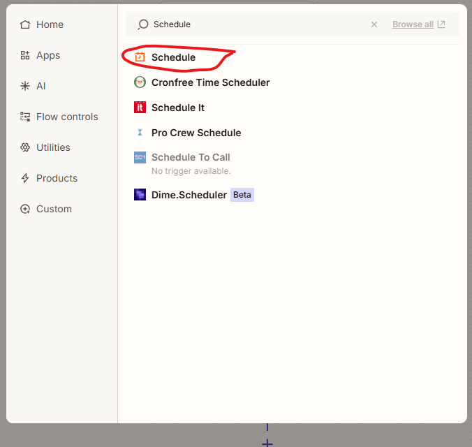Image resolution: width=472 pixels, height=447 pixels.
Task: Clear the search with the X icon
Action: 374,24
